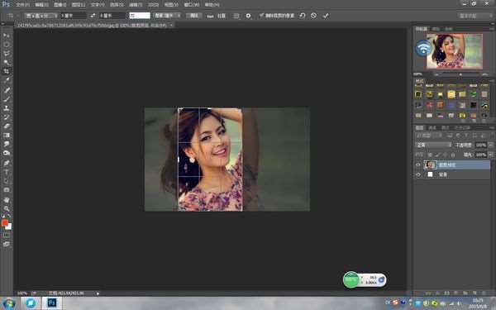496x310 pixels.
Task: Open the layer opacity slider arrow
Action: click(490, 145)
